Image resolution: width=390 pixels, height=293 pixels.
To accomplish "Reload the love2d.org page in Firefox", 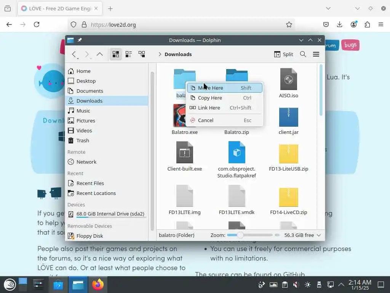I will [x=37, y=24].
